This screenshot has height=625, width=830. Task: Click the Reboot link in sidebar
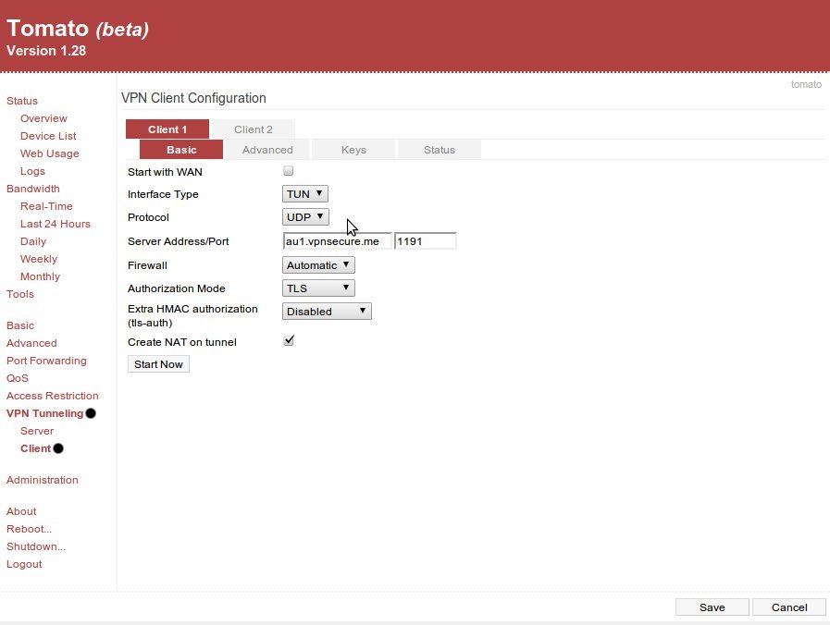coord(29,529)
